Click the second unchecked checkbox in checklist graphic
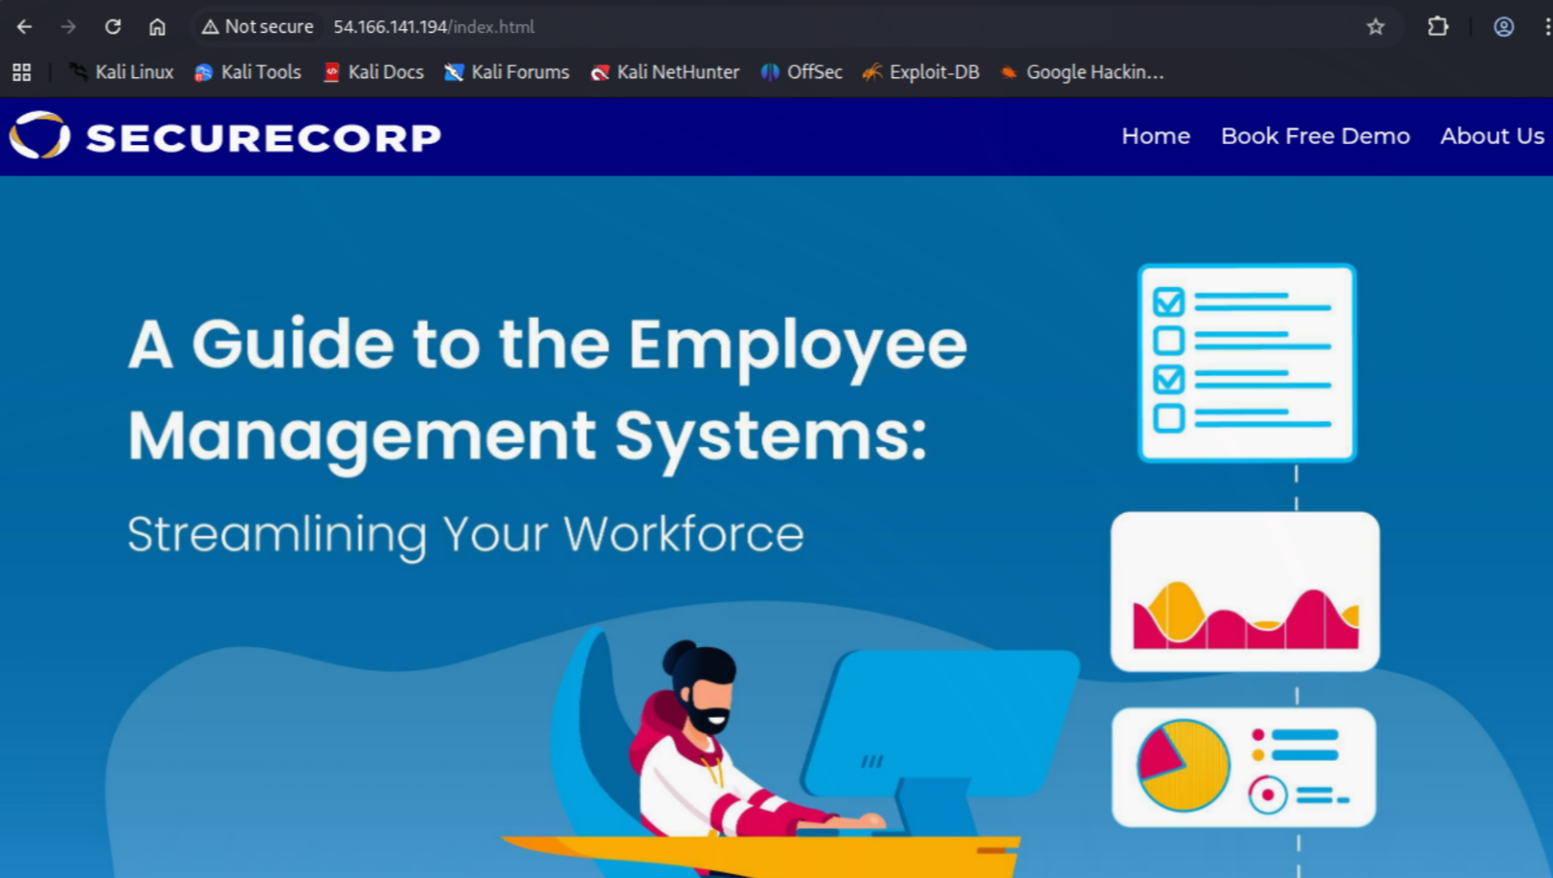This screenshot has width=1553, height=878. tap(1169, 418)
